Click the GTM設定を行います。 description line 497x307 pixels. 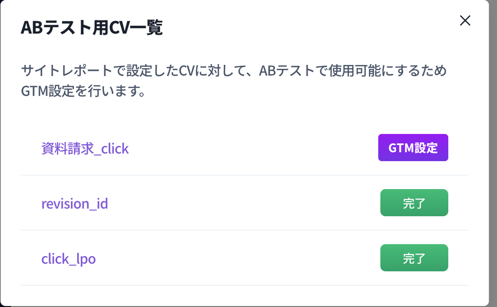pyautogui.click(x=83, y=91)
